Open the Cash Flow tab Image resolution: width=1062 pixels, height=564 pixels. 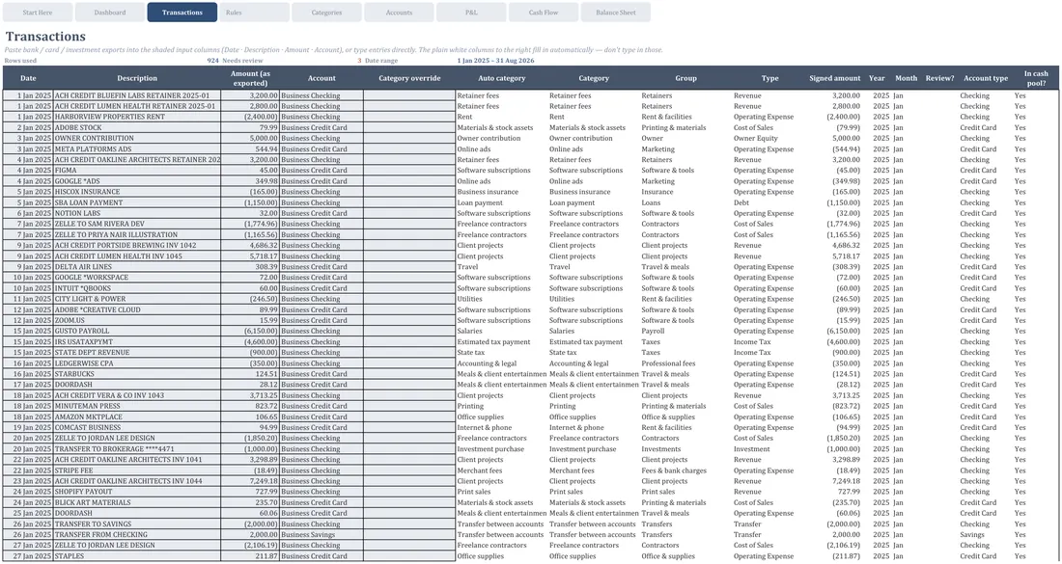544,13
